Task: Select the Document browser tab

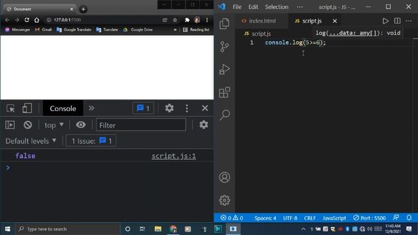Action: [x=39, y=9]
